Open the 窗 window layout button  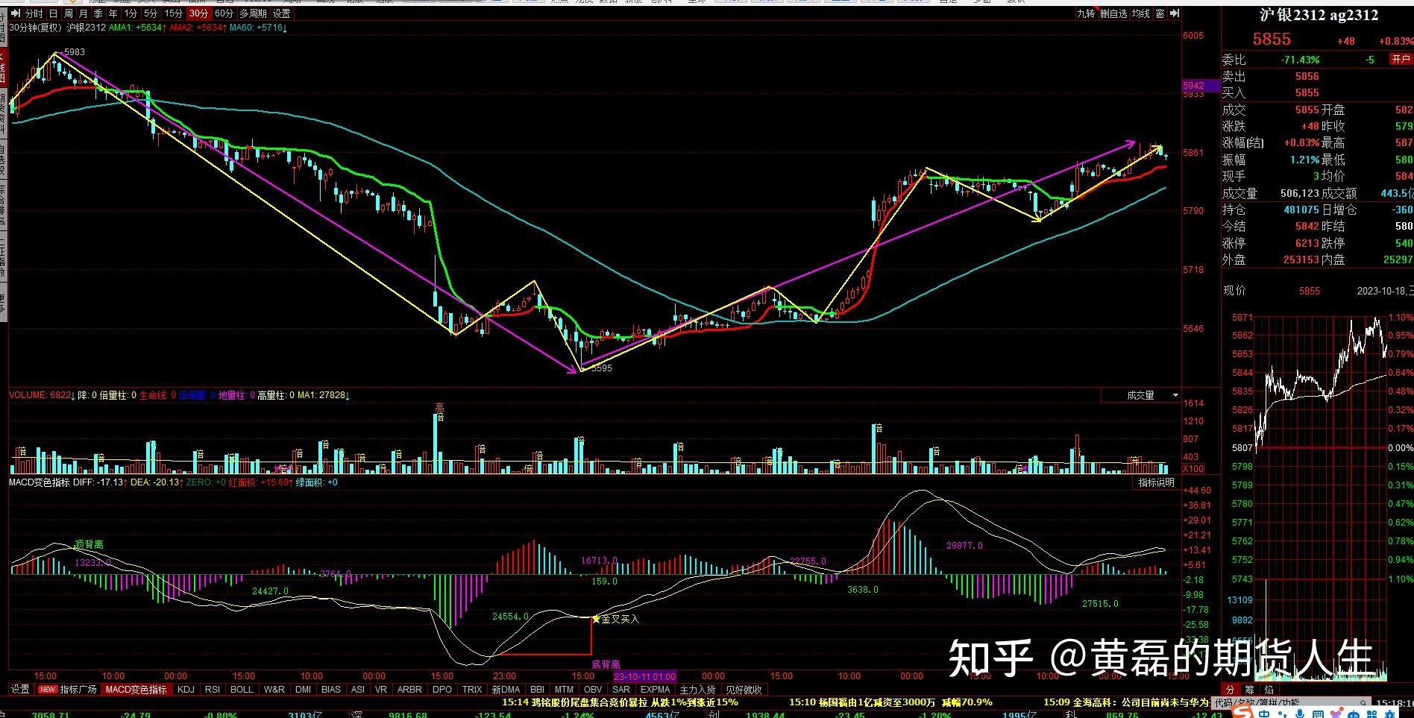coord(1160,13)
